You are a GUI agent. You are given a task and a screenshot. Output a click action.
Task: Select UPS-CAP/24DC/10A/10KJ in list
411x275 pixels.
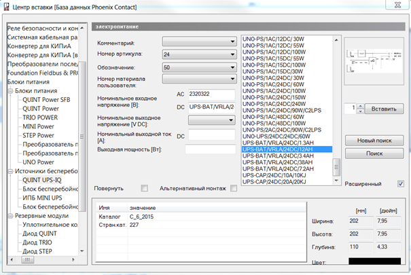274,175
